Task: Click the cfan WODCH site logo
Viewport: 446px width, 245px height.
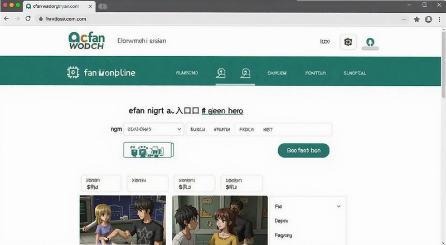Action: click(x=86, y=41)
